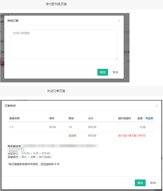The height and width of the screenshot is (191, 163).
Task: Submit the 订单改价 price change
Action: tap(140, 183)
